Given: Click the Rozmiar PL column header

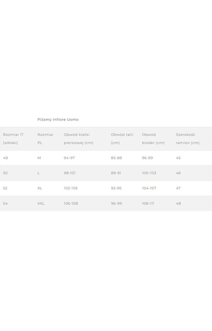Looking at the screenshot, I should [x=45, y=139].
